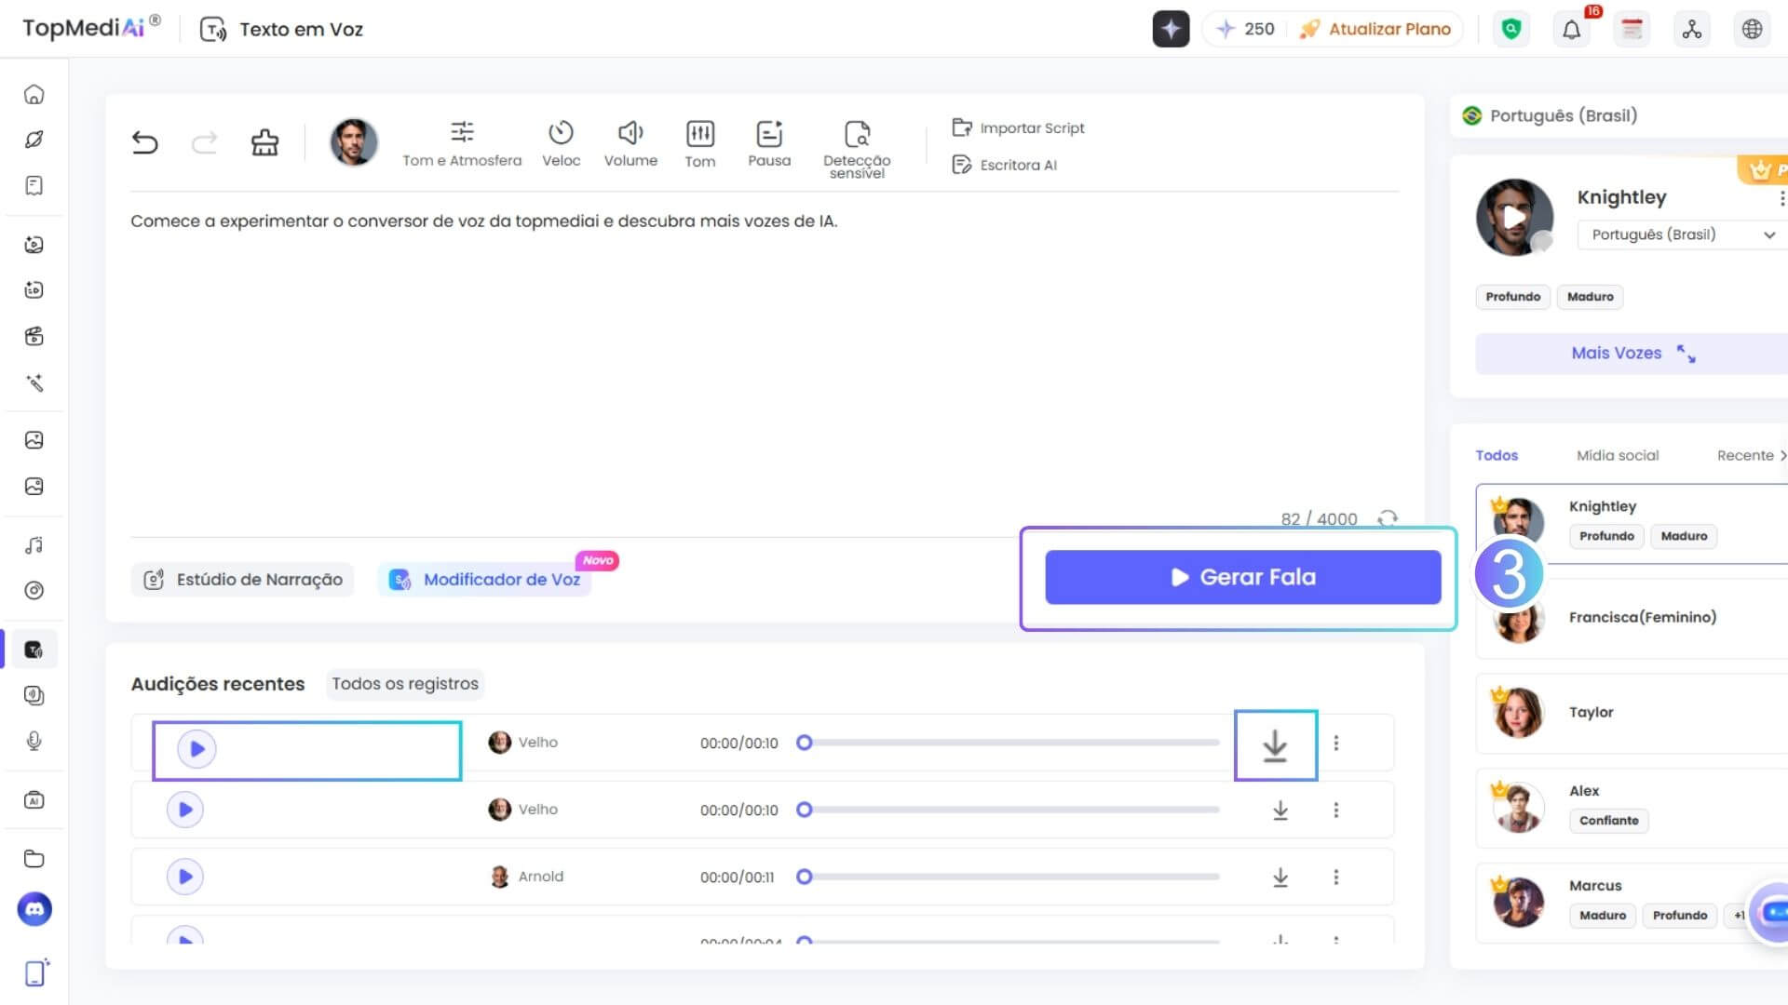Click the undo arrow icon
1788x1005 pixels.
click(144, 142)
